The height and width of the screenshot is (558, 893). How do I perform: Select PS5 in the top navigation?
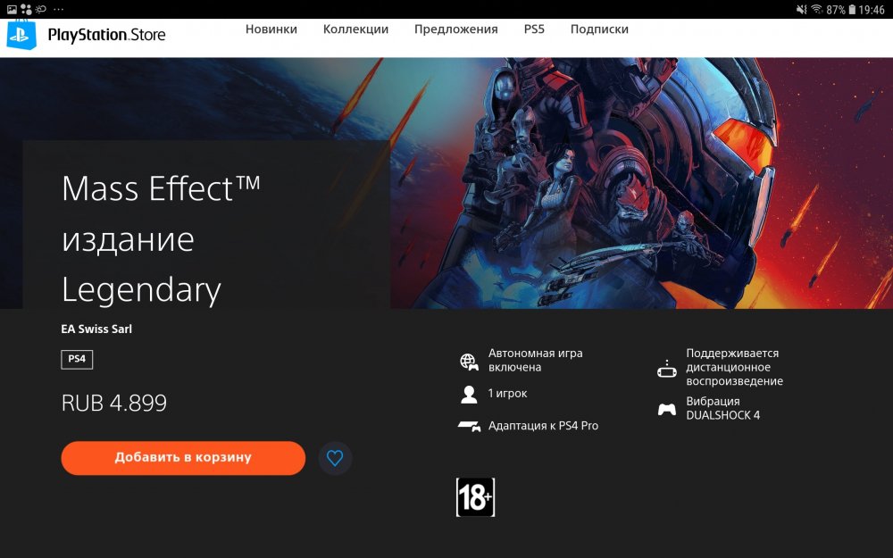click(534, 29)
